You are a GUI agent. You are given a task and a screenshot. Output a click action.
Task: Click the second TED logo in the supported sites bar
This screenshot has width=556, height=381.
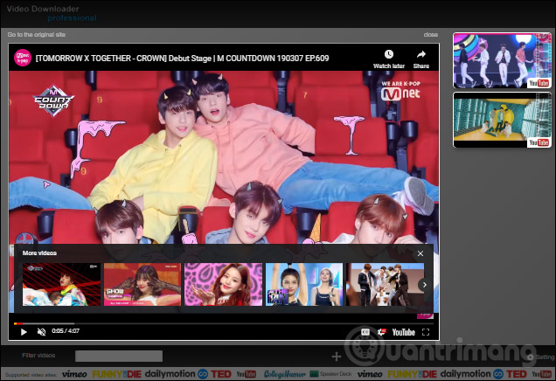(x=517, y=374)
